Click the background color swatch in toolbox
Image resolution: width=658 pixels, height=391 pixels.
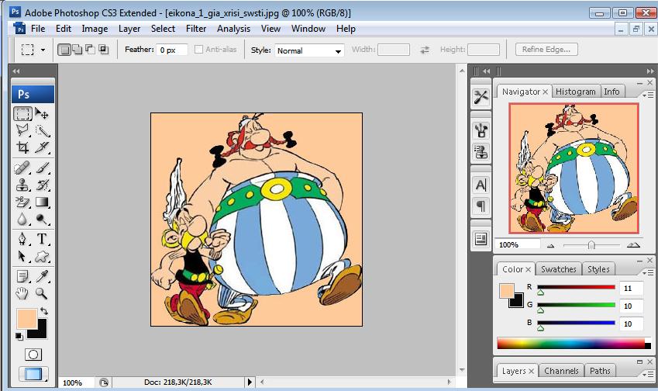(x=41, y=332)
